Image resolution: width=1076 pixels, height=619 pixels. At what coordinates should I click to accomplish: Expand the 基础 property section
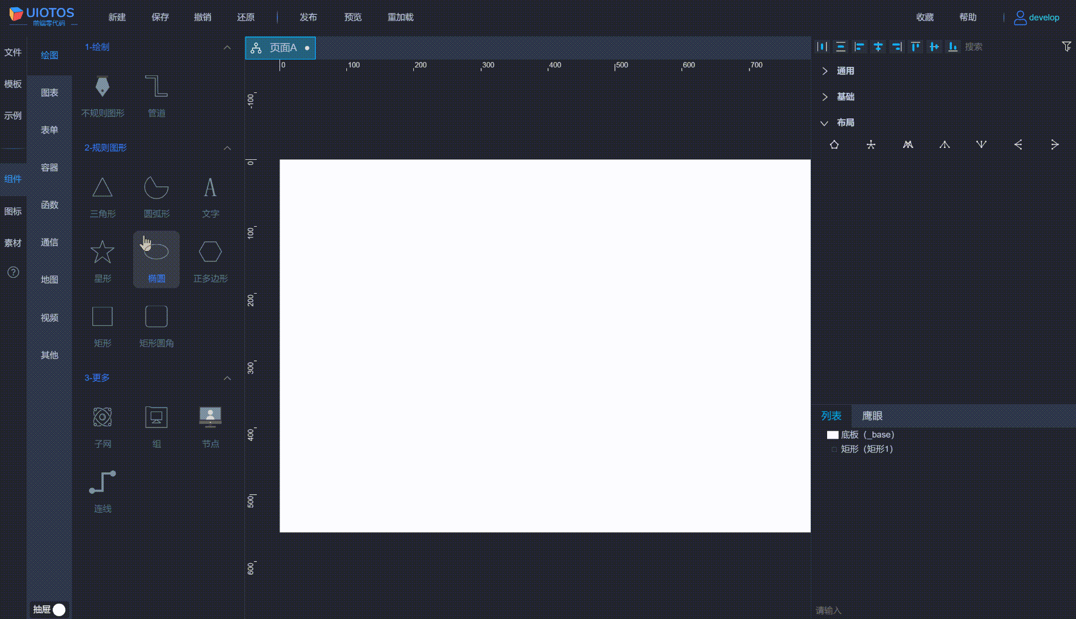click(846, 96)
